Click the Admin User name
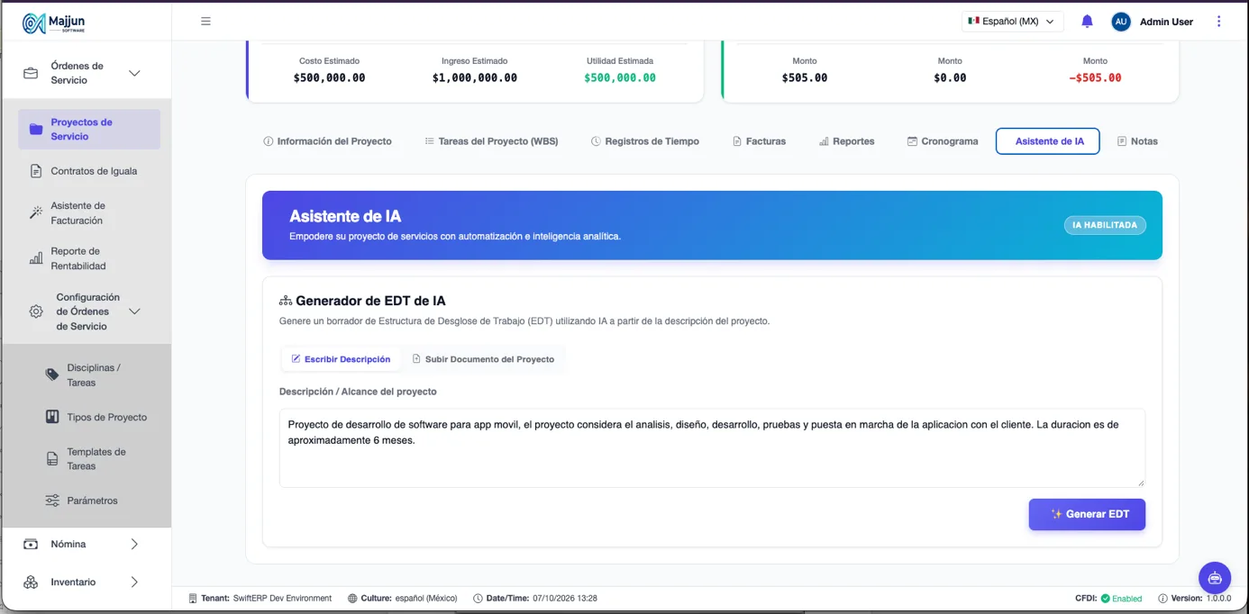Viewport: 1249px width, 614px height. tap(1166, 22)
